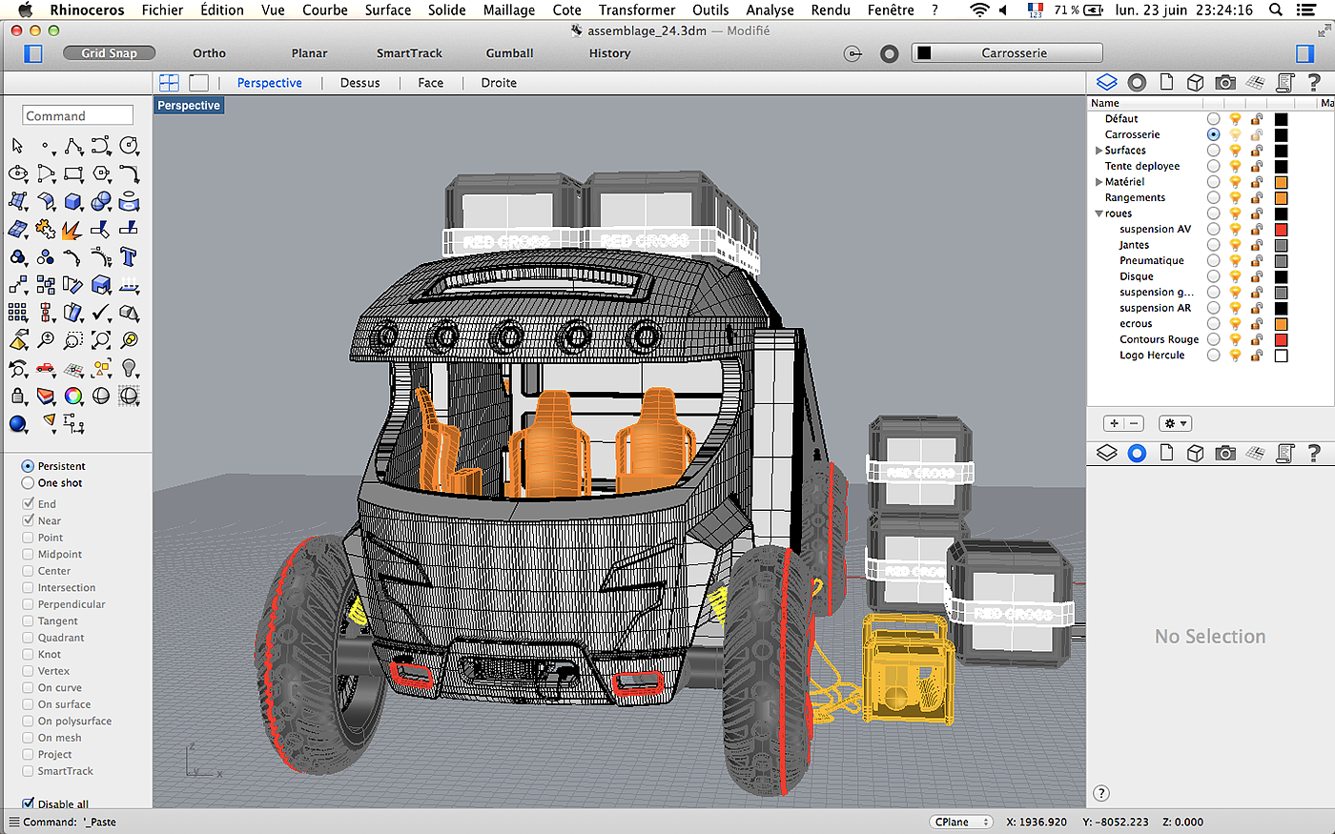Click the camera icon in right panel

tap(1225, 83)
